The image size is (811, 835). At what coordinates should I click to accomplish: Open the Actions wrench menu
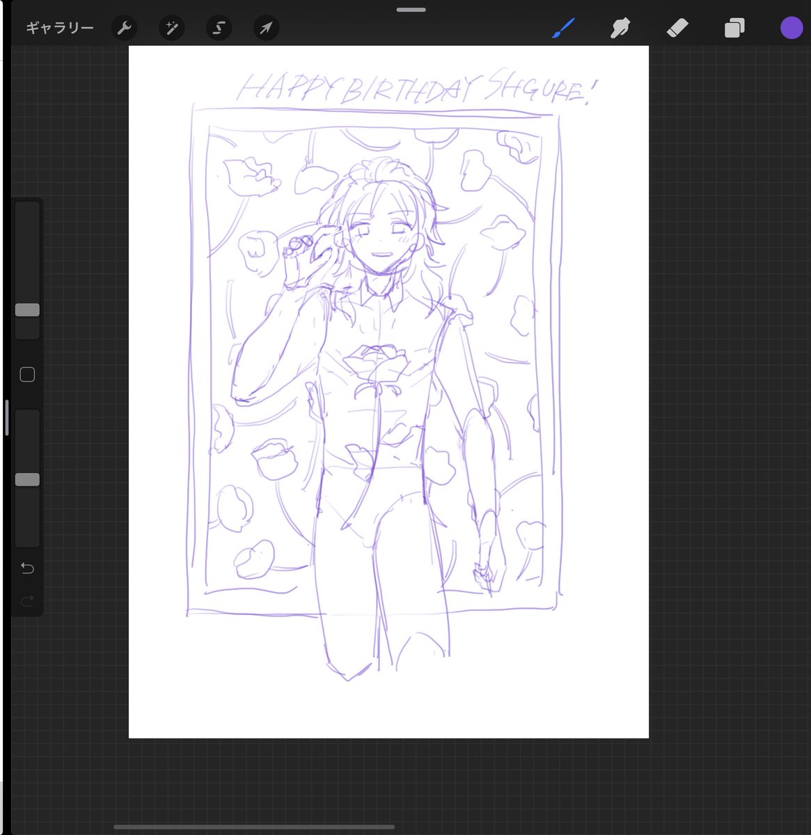coord(125,29)
